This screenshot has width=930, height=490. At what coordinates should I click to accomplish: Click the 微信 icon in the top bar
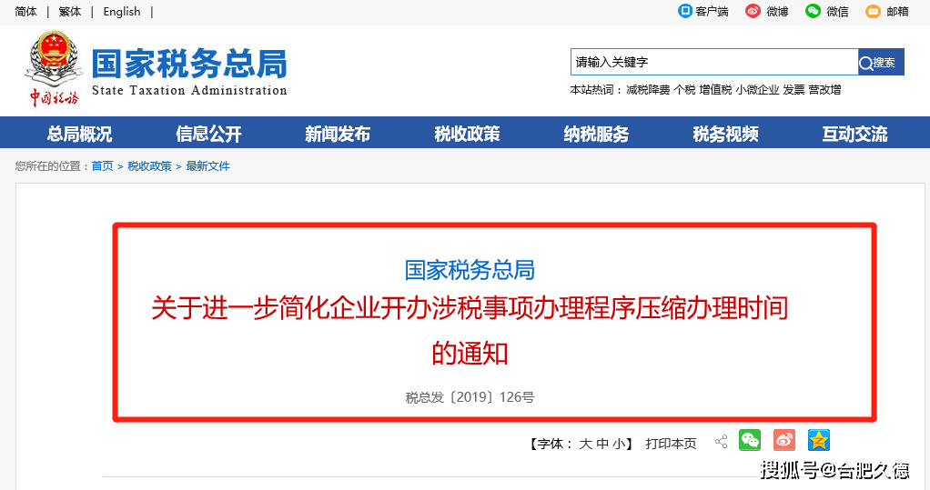pos(814,11)
